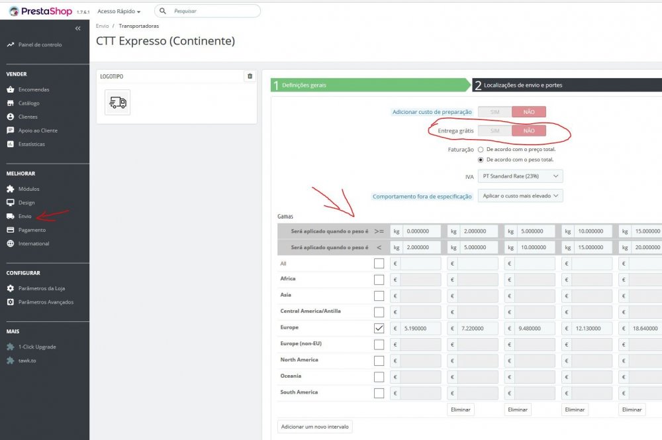Set Entrega grátis to SIM
Image resolution: width=662 pixels, height=440 pixels.
[495, 131]
